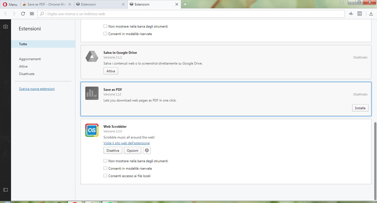377x203 pixels.
Task: Click Opzioni for Web Scrobbler
Action: click(132, 150)
